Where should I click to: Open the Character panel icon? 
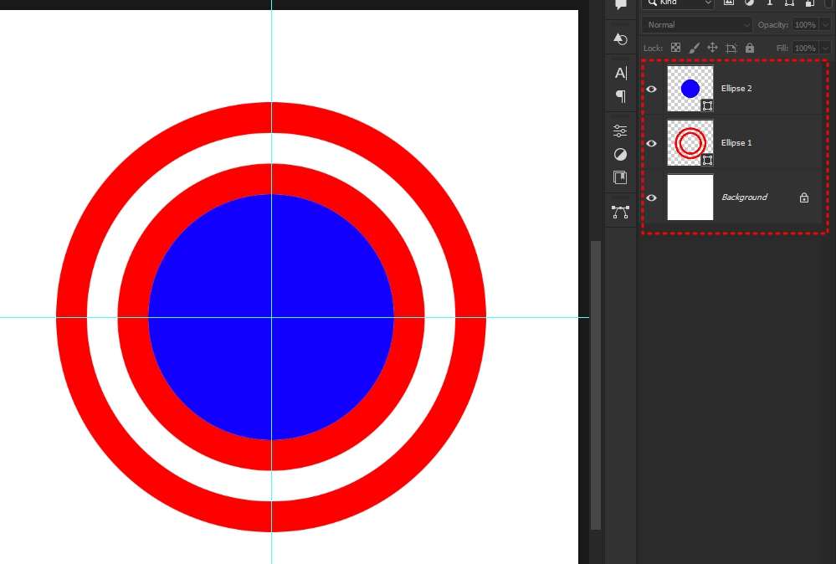tap(621, 73)
